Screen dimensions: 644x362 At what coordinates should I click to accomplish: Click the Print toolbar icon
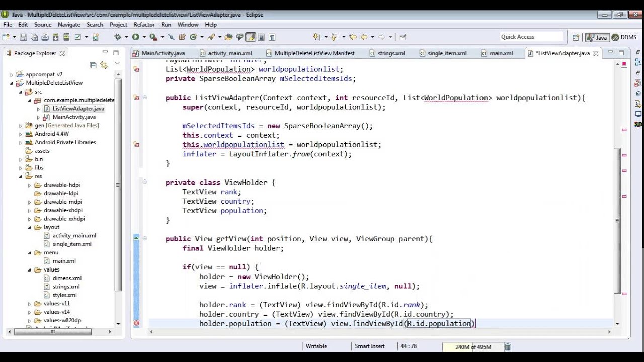(x=45, y=37)
